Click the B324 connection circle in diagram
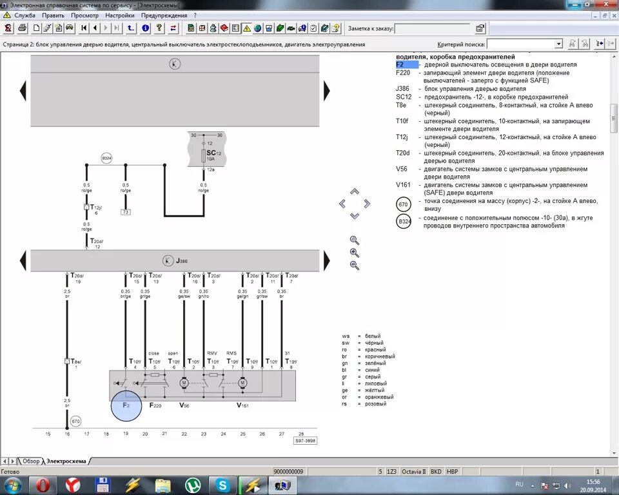 [x=106, y=159]
